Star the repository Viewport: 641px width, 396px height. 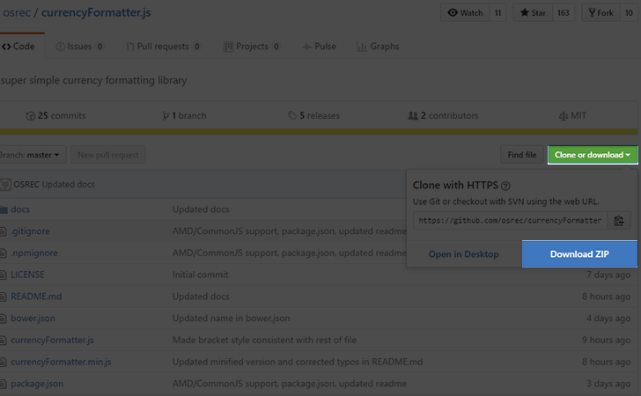(x=534, y=13)
